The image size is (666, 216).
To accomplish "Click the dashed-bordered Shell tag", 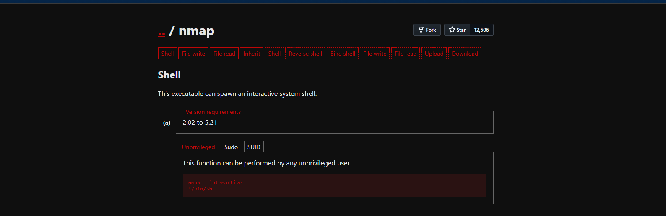I will click(x=274, y=54).
